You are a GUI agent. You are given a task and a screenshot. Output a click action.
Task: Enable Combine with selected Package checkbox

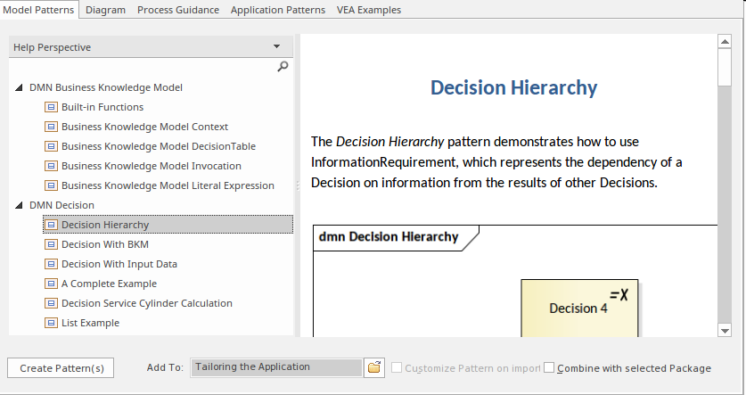click(x=549, y=367)
